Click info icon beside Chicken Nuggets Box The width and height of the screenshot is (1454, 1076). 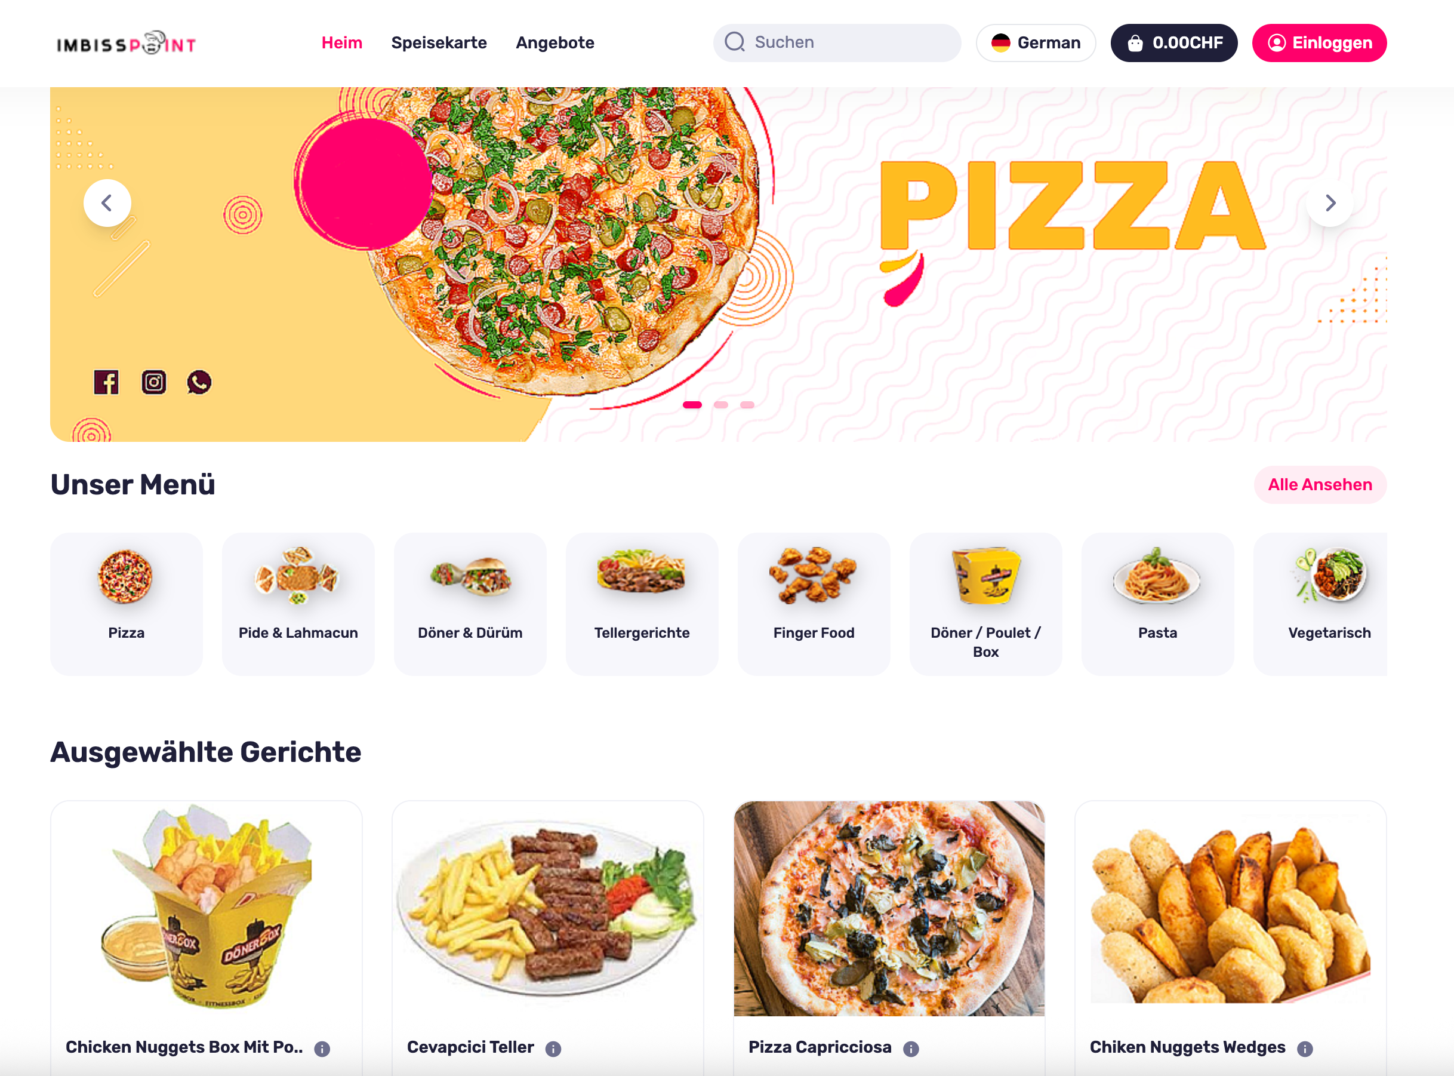[322, 1049]
